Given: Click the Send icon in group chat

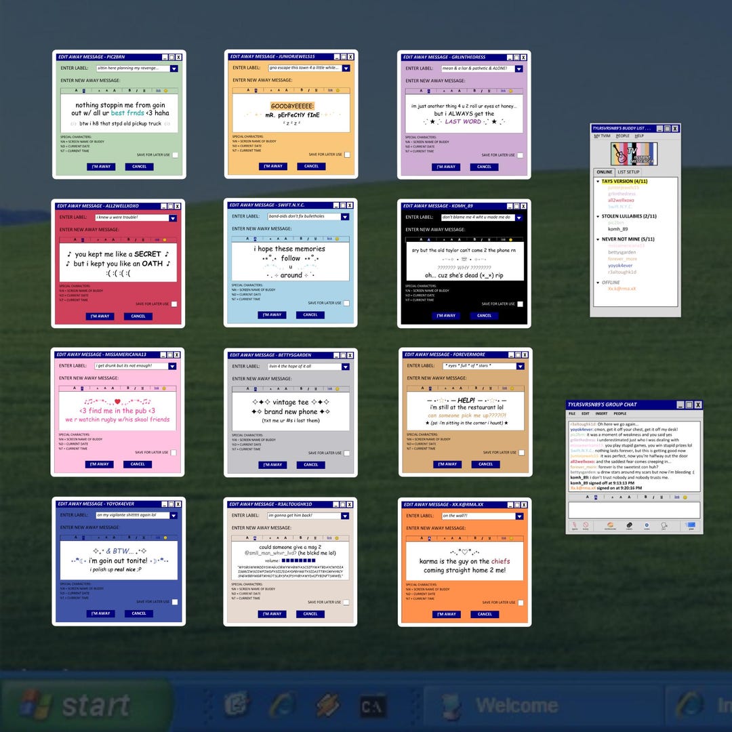Looking at the screenshot, I should pyautogui.click(x=691, y=526).
